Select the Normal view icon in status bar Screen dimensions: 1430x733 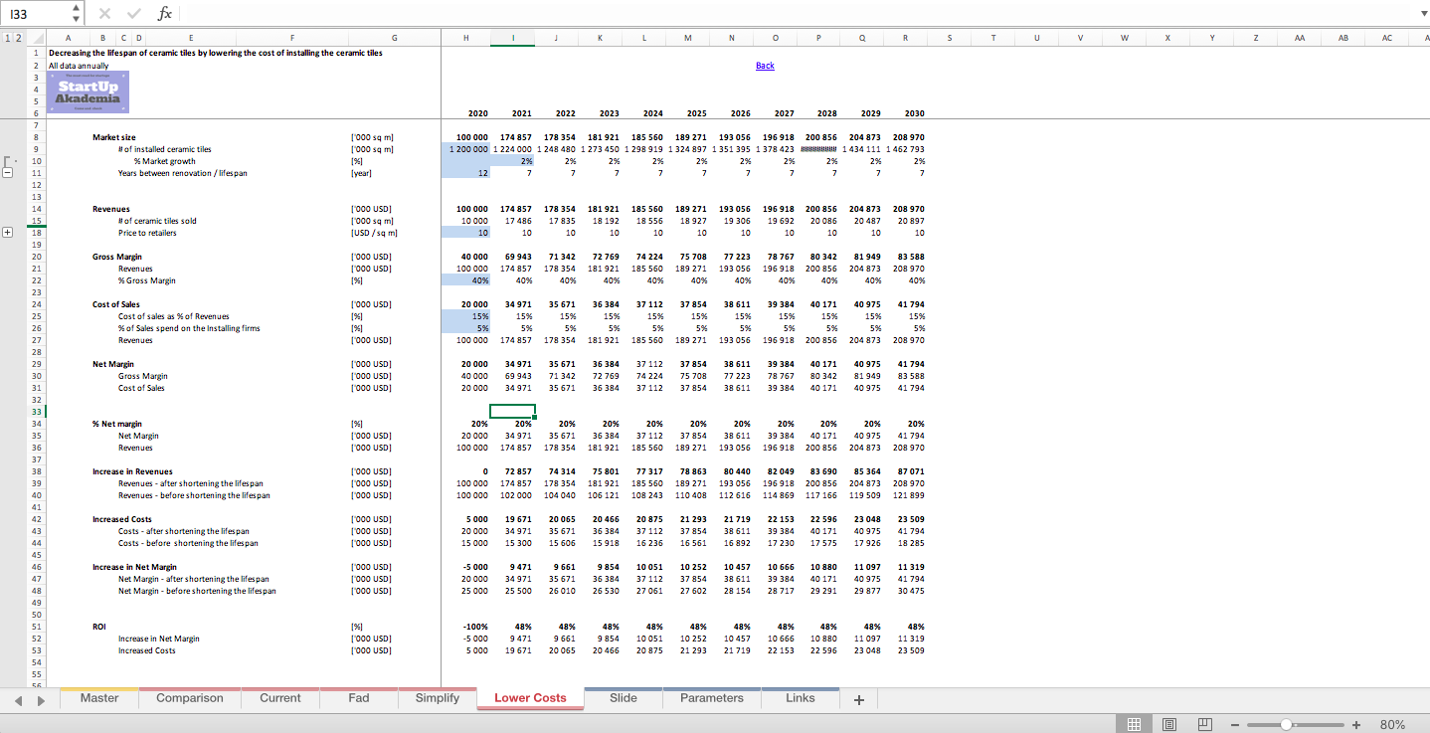(x=1133, y=725)
